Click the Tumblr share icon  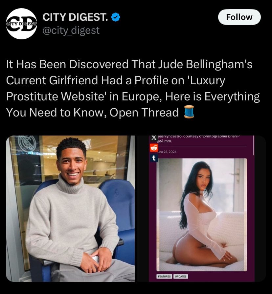[154, 158]
